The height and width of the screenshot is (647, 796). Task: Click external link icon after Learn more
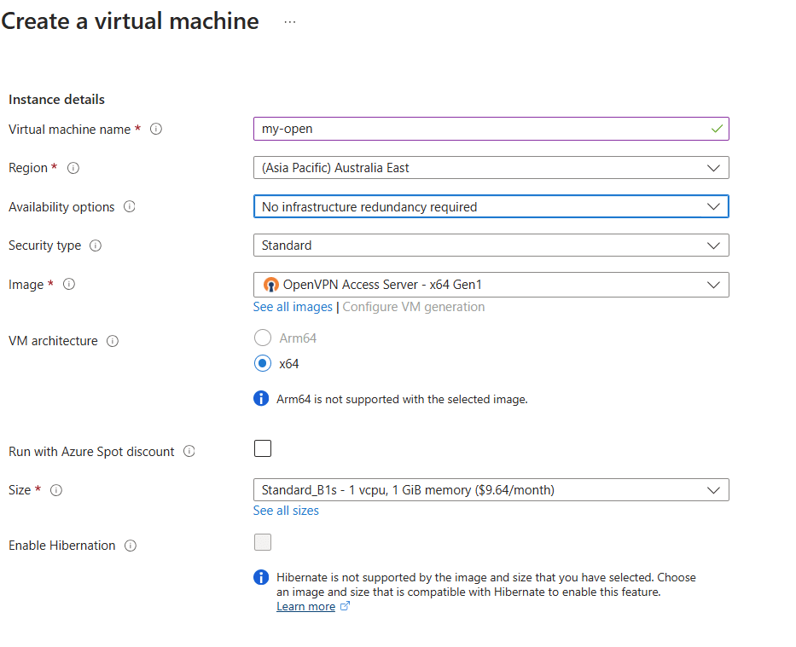click(x=345, y=606)
